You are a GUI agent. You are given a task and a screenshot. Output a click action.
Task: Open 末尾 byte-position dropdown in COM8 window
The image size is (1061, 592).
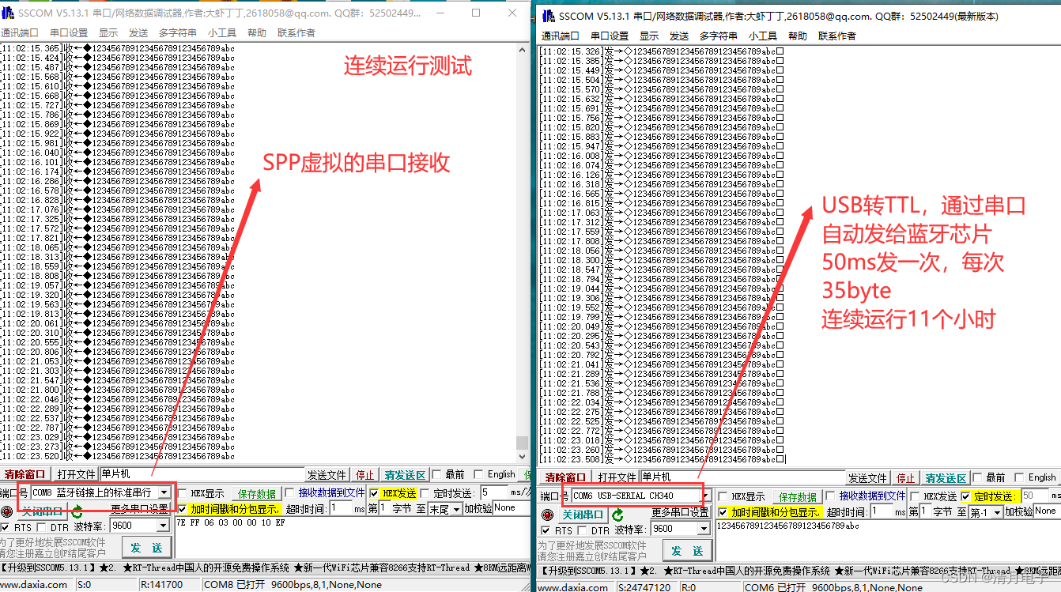[x=456, y=509]
